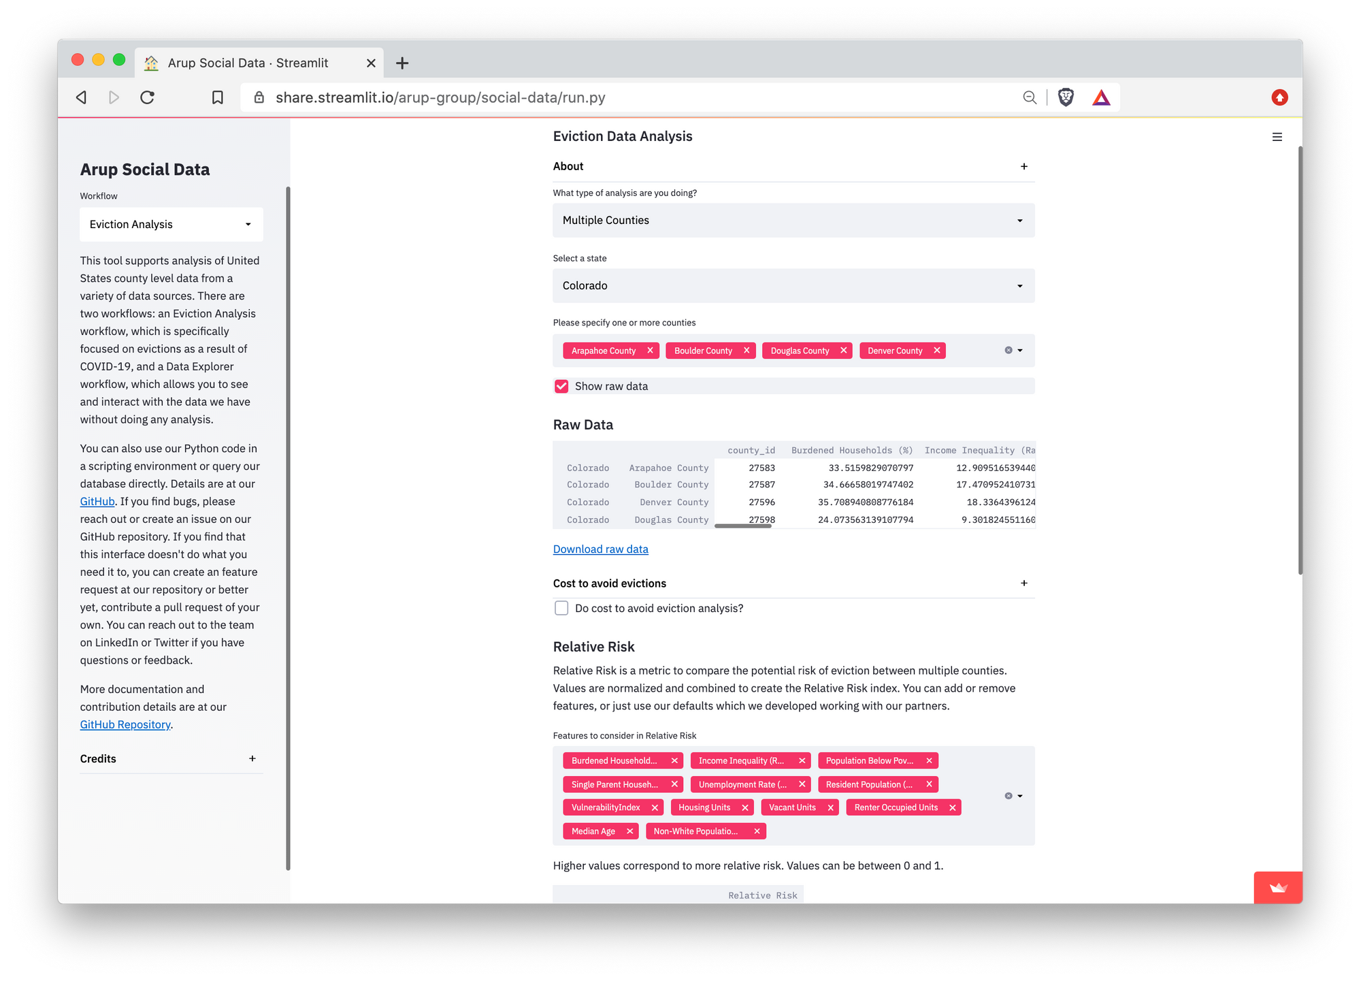This screenshot has height=981, width=1361.
Task: Open the Relative Risk features dropdown arrow
Action: [1020, 796]
